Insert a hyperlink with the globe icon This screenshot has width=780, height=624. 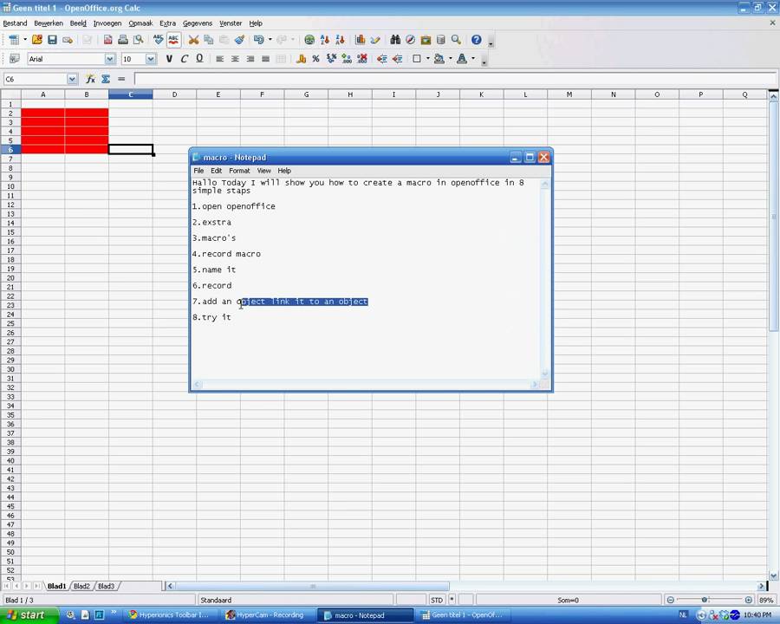pyautogui.click(x=309, y=40)
